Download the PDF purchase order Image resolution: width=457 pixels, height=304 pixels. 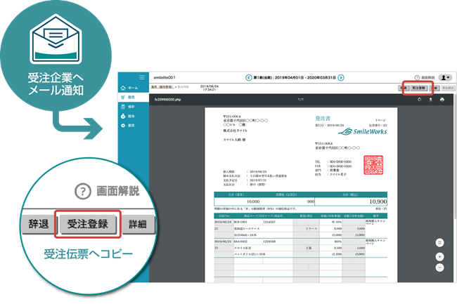coord(430,100)
